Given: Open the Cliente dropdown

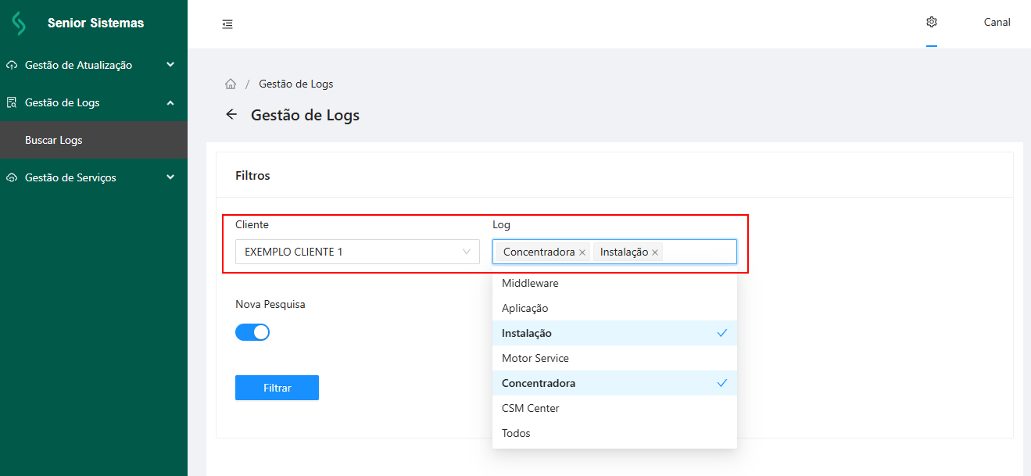Looking at the screenshot, I should [x=357, y=252].
